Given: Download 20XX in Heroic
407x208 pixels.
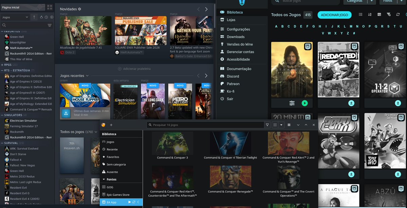Looking at the screenshot, I should [x=351, y=174].
